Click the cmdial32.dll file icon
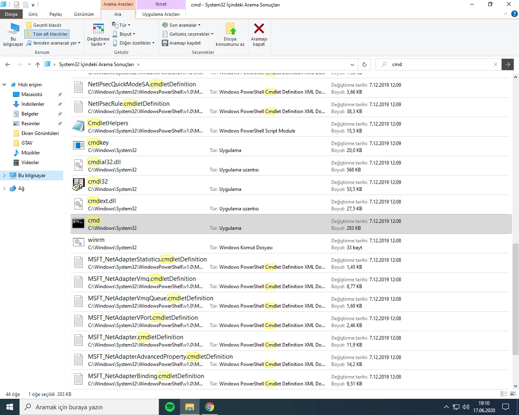Image resolution: width=519 pixels, height=415 pixels. (x=78, y=165)
